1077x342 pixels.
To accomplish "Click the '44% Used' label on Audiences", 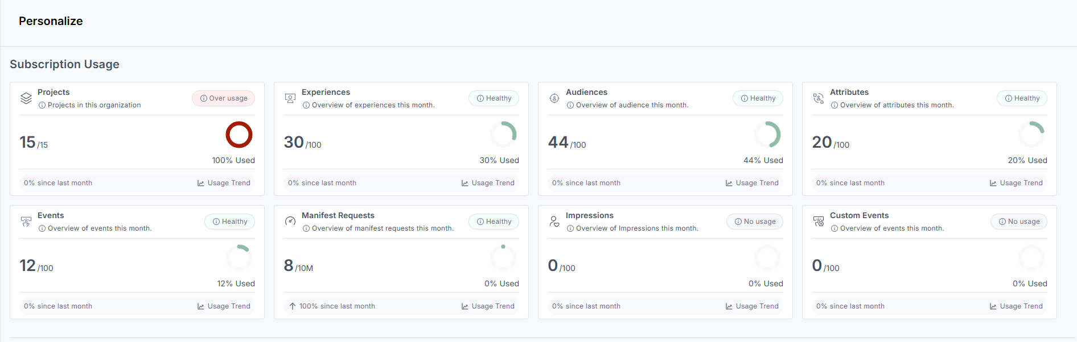I will 763,160.
